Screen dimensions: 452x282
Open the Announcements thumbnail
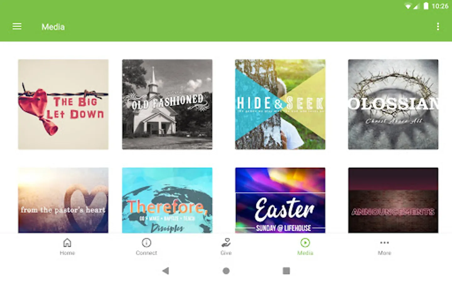(393, 200)
